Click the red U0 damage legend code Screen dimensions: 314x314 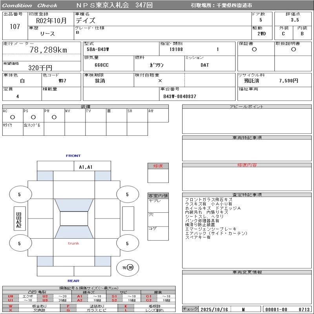tap(11, 296)
